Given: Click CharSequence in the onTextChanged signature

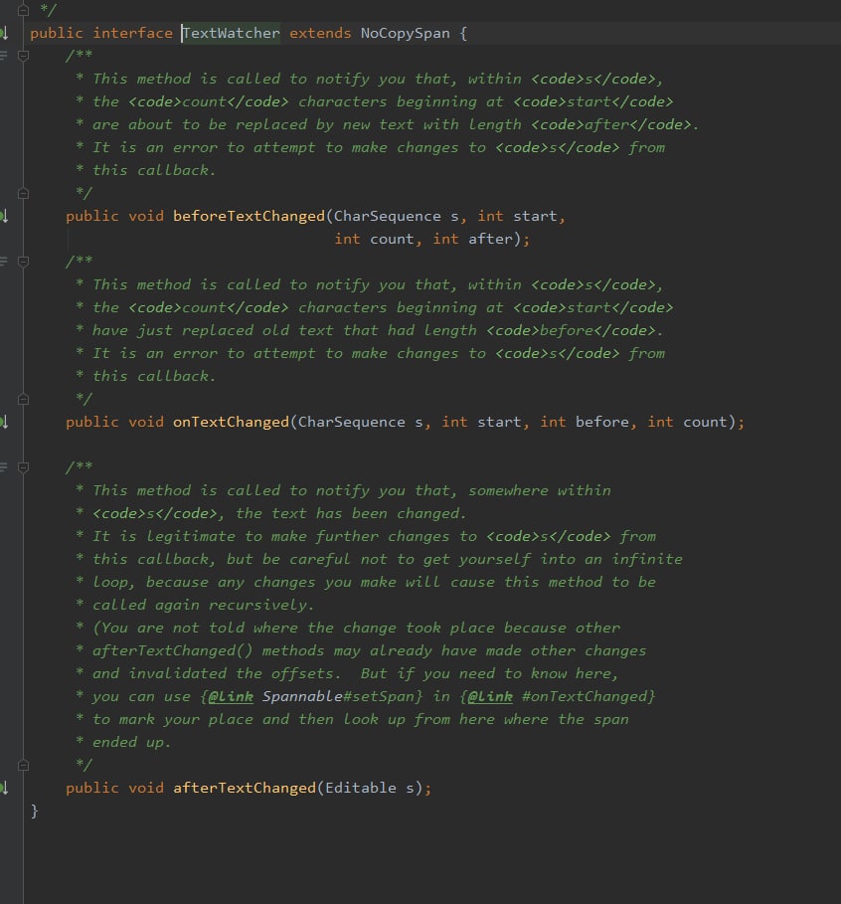Looking at the screenshot, I should (352, 422).
